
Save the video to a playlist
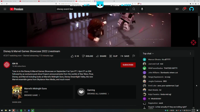(x=125, y=56)
